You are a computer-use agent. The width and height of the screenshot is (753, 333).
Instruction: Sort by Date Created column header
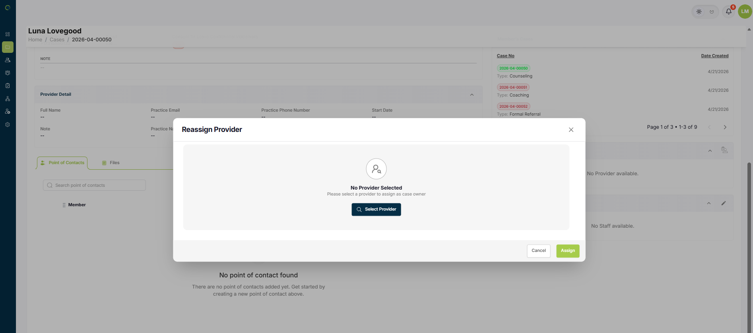point(714,56)
